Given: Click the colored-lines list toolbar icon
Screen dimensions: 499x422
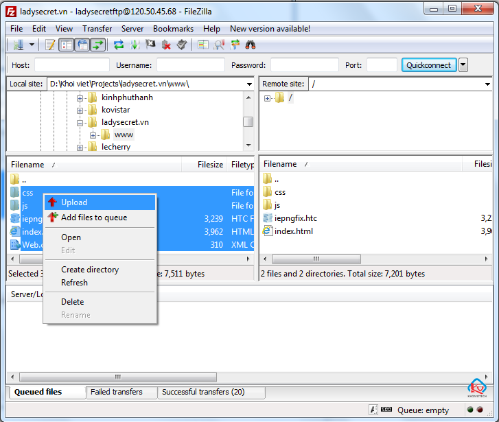Looking at the screenshot, I should [202, 45].
